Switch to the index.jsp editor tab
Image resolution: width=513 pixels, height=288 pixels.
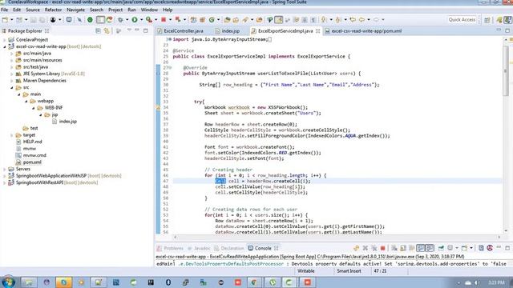(x=228, y=31)
